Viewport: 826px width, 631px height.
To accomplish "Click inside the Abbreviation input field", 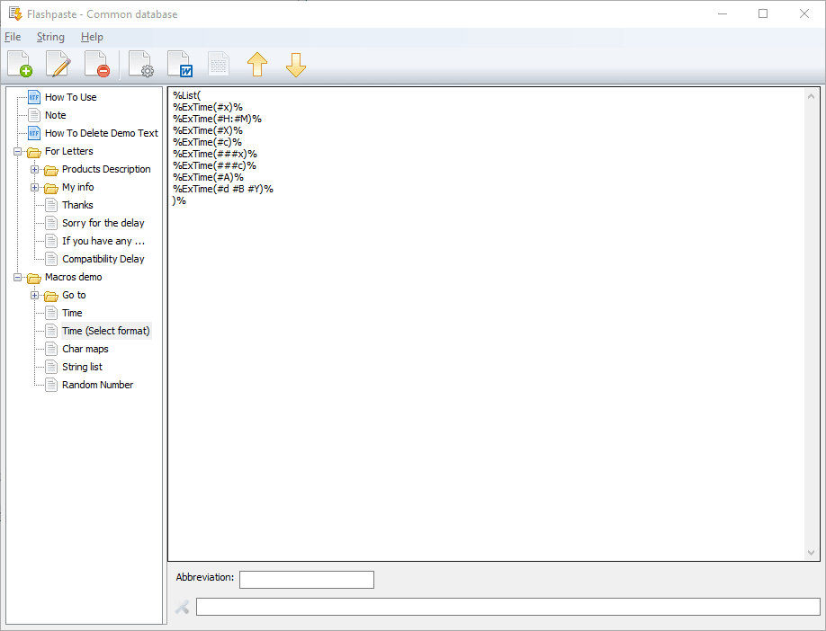I will coord(306,579).
